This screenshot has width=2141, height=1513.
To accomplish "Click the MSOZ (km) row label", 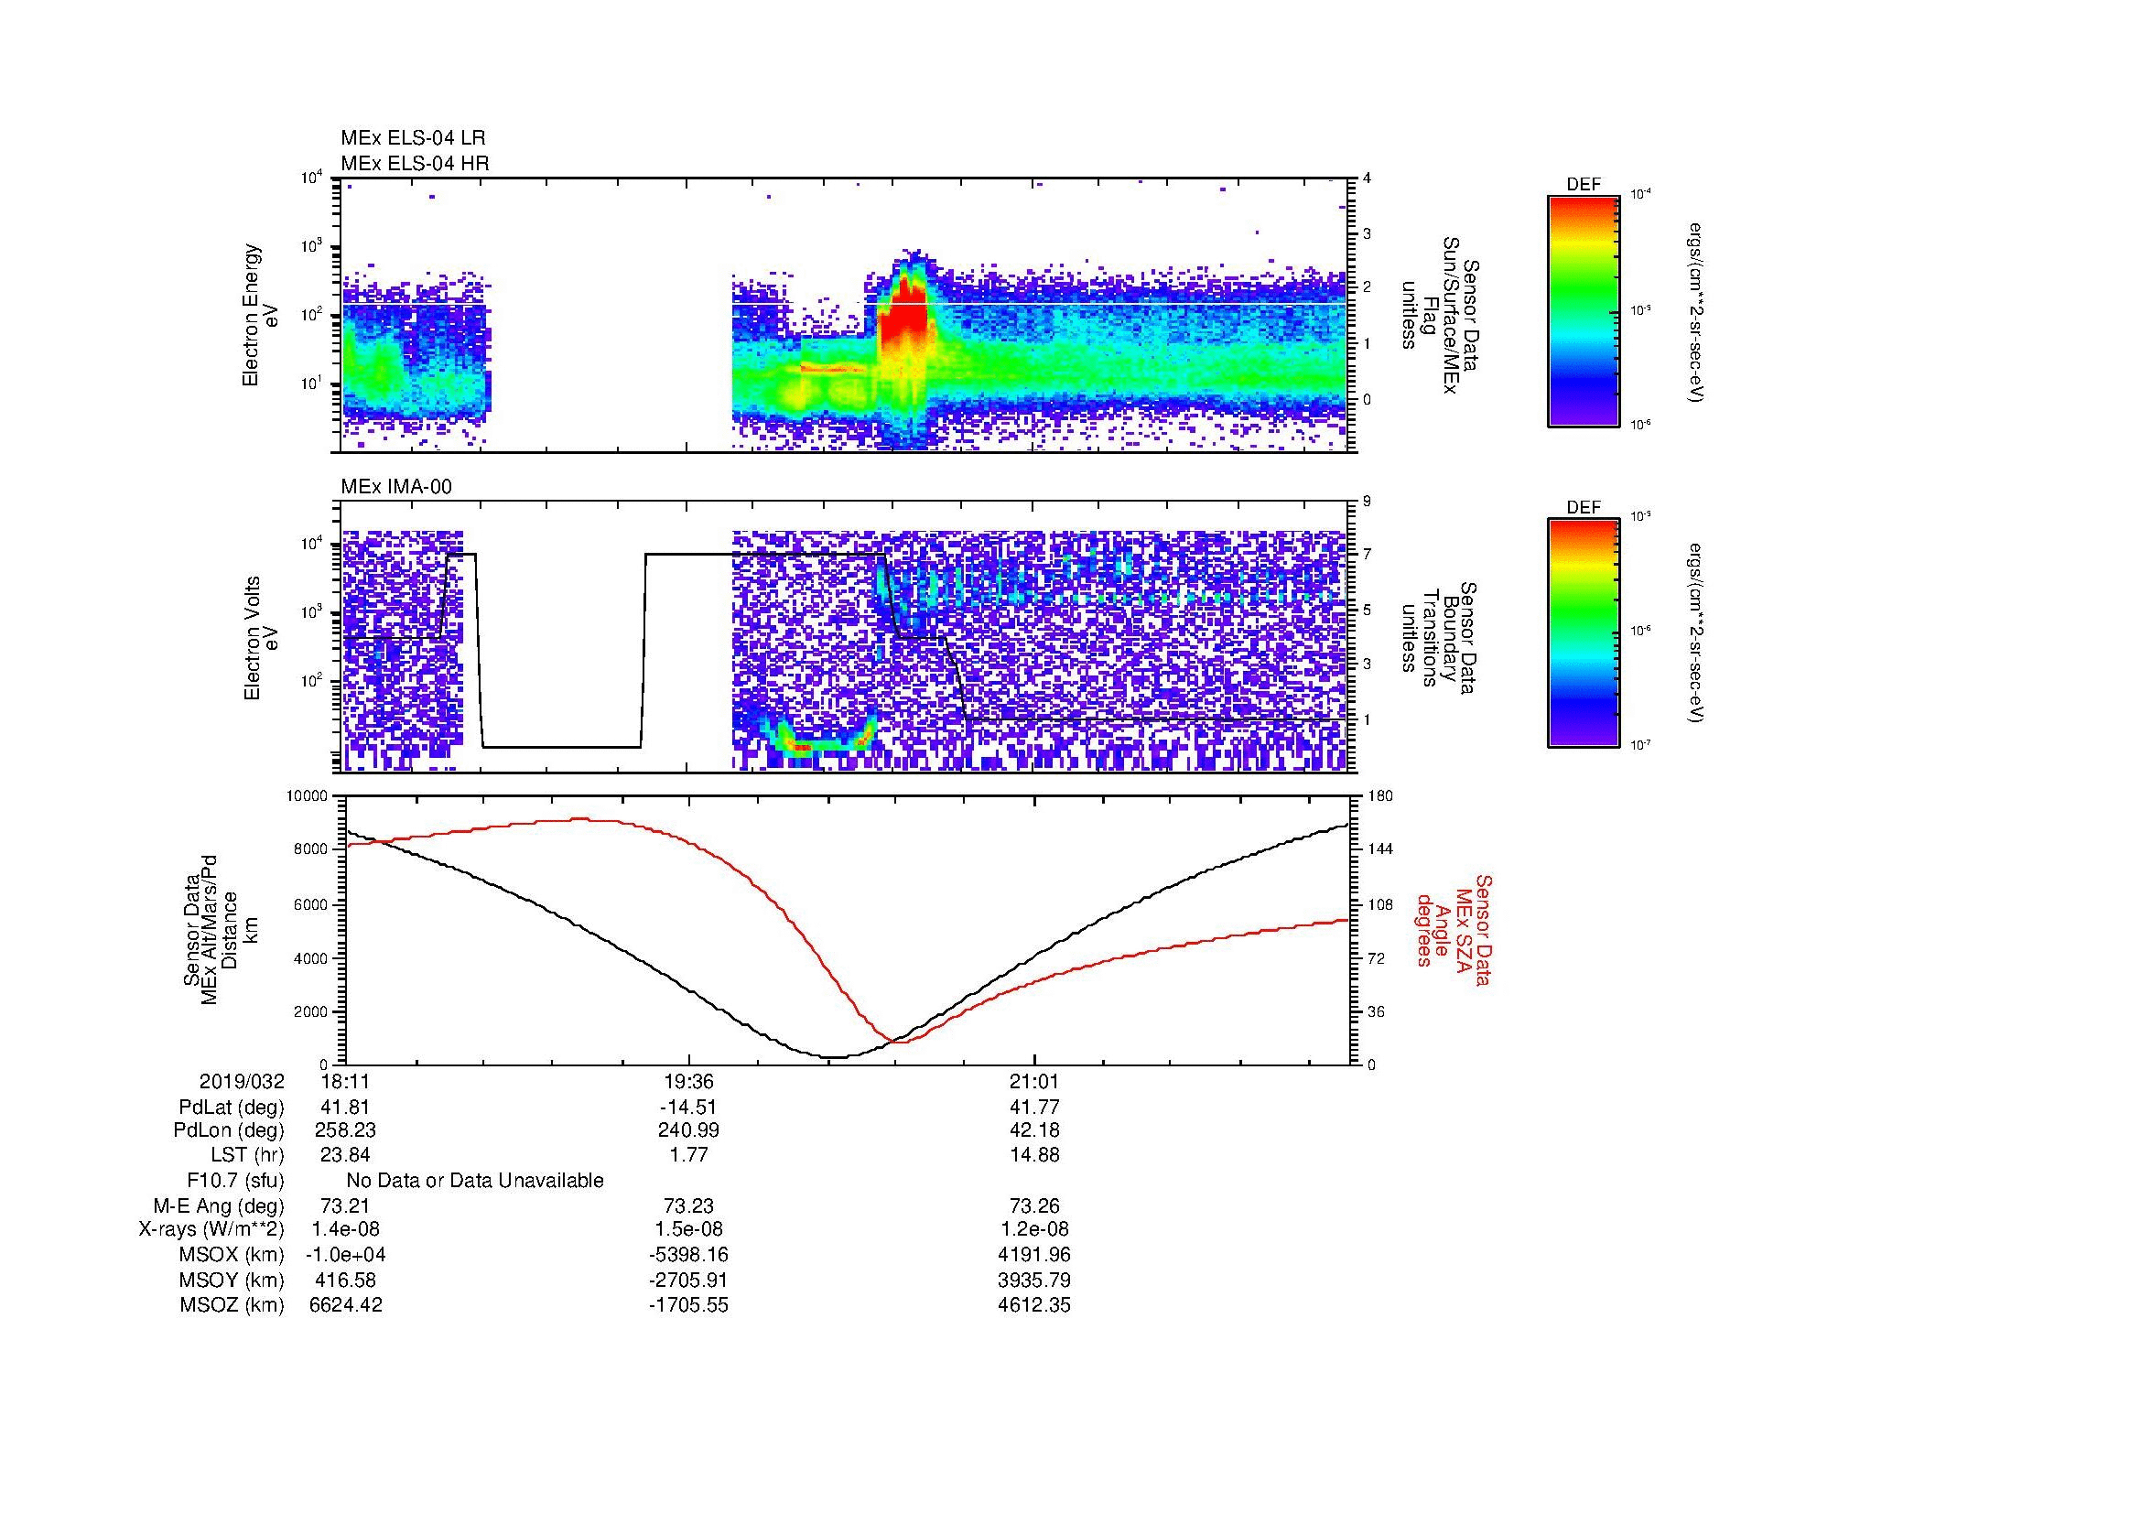I will [x=232, y=1305].
